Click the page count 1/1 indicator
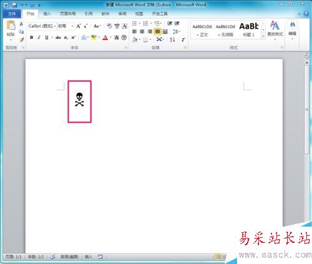The height and width of the screenshot is (264, 312). pos(14,257)
